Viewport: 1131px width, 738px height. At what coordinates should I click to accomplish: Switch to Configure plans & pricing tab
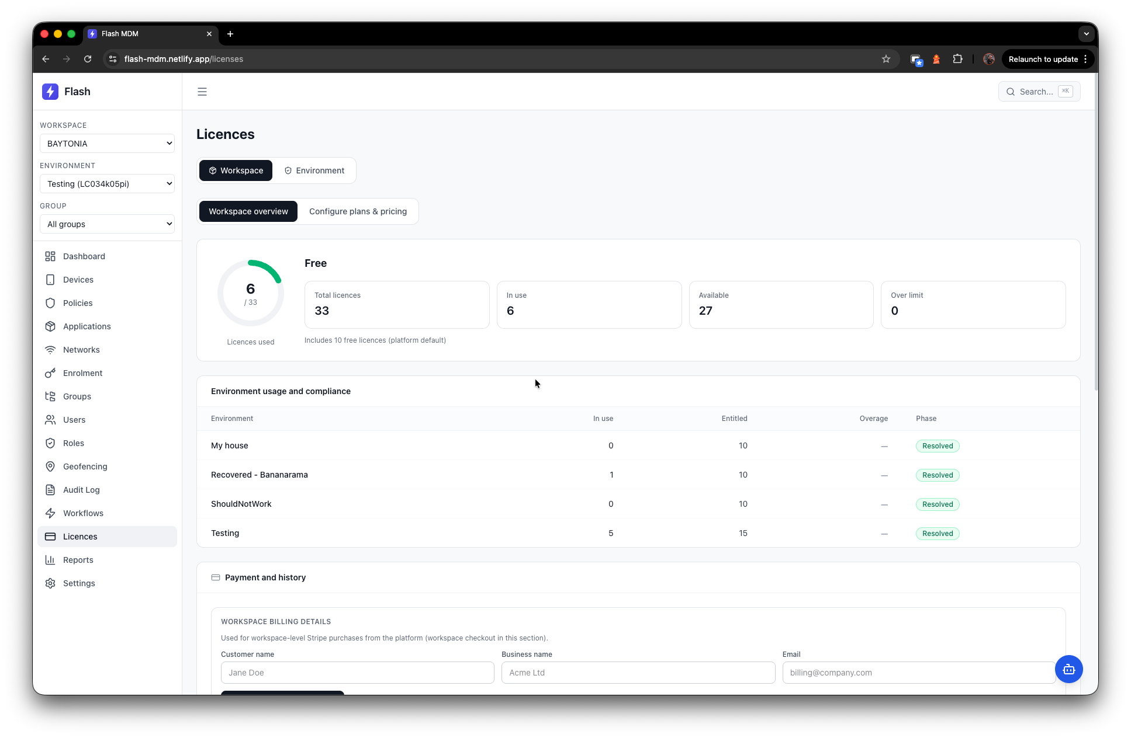(x=358, y=211)
